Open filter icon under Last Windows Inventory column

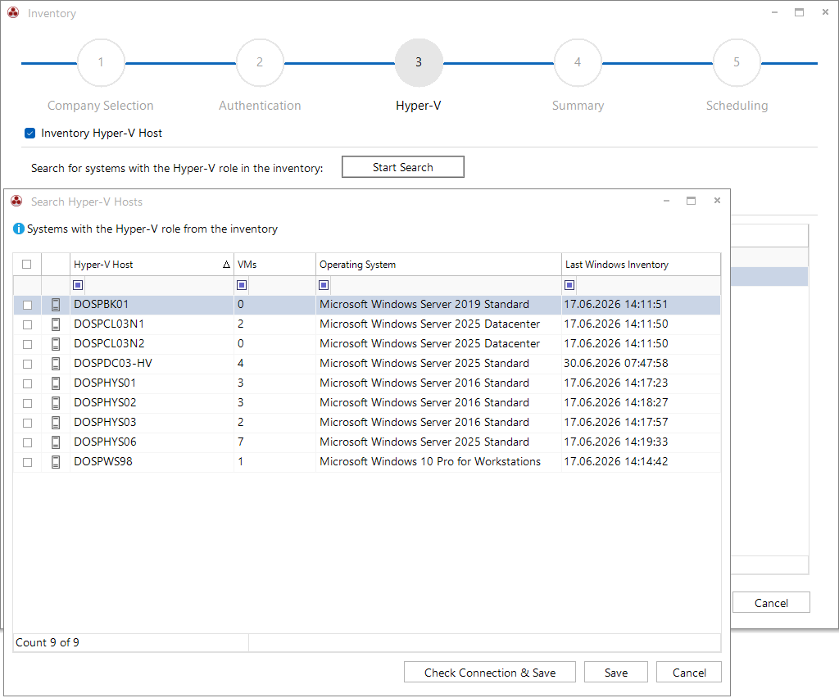tap(570, 285)
